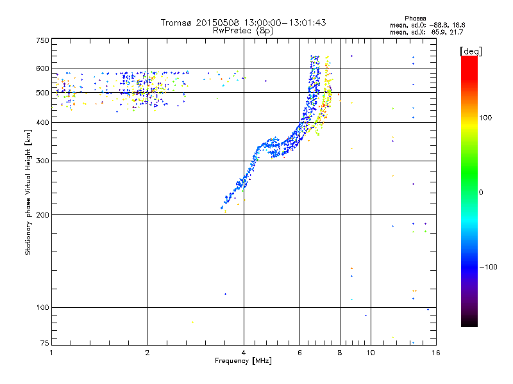513x384 pixels.
Task: Click the x-axis tick label '1'
Action: coord(51,353)
